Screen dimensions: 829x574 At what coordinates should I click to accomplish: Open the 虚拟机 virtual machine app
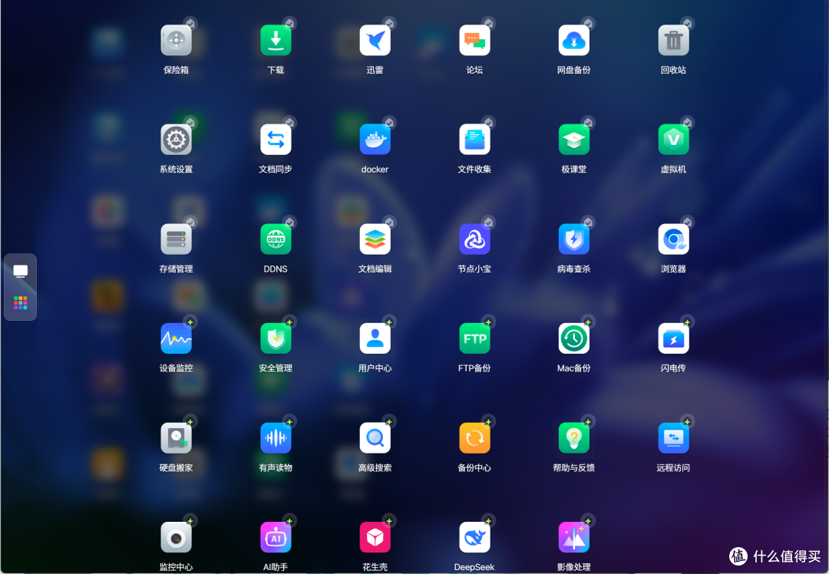click(x=673, y=140)
